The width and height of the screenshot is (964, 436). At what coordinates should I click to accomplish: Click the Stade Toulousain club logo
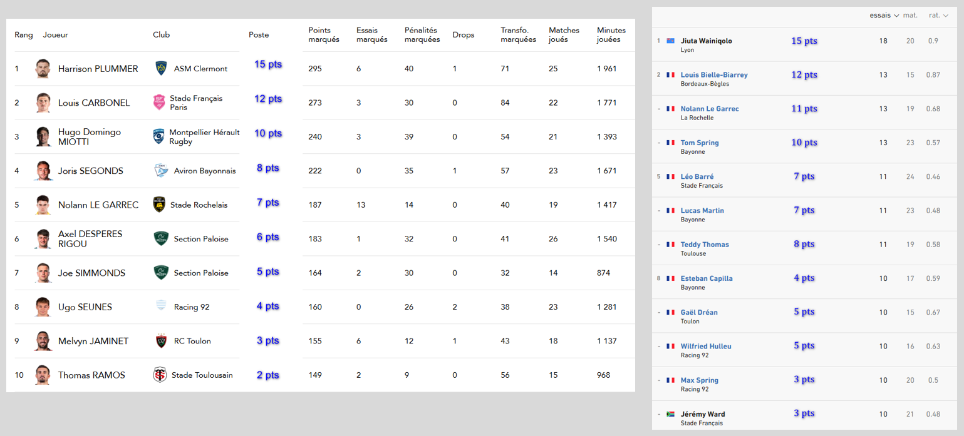click(x=160, y=375)
